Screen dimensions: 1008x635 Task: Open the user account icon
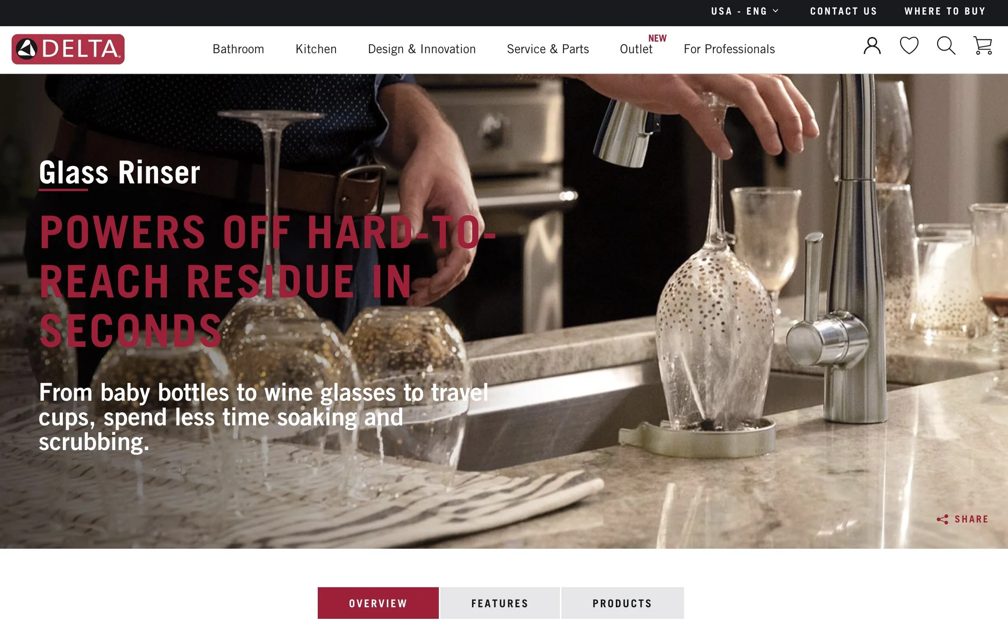872,46
